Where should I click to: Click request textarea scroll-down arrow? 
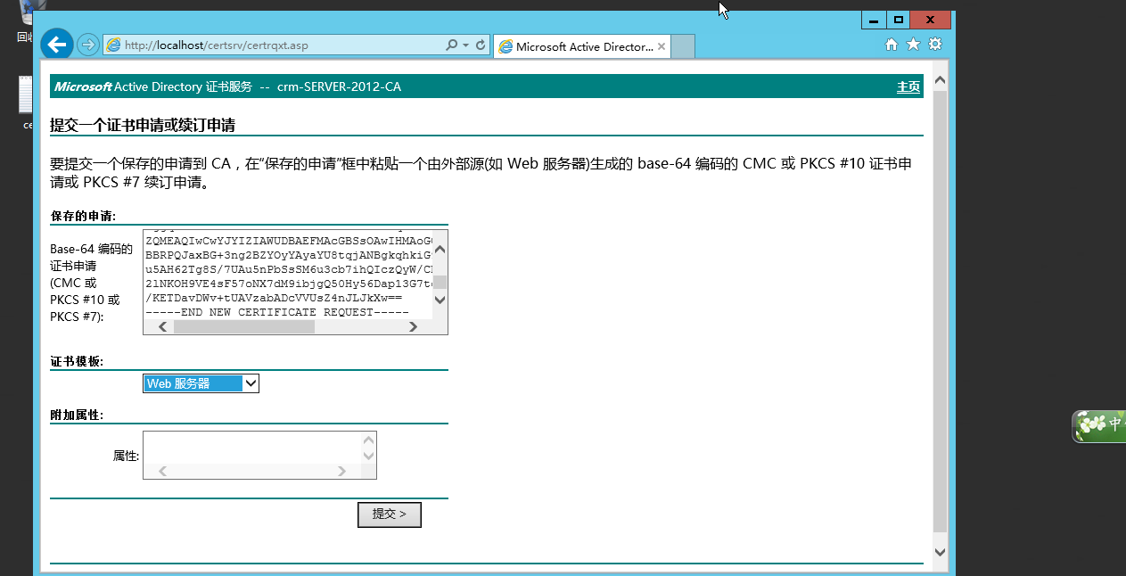[440, 300]
